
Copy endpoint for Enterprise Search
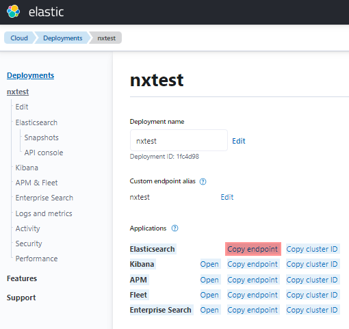pyautogui.click(x=253, y=310)
